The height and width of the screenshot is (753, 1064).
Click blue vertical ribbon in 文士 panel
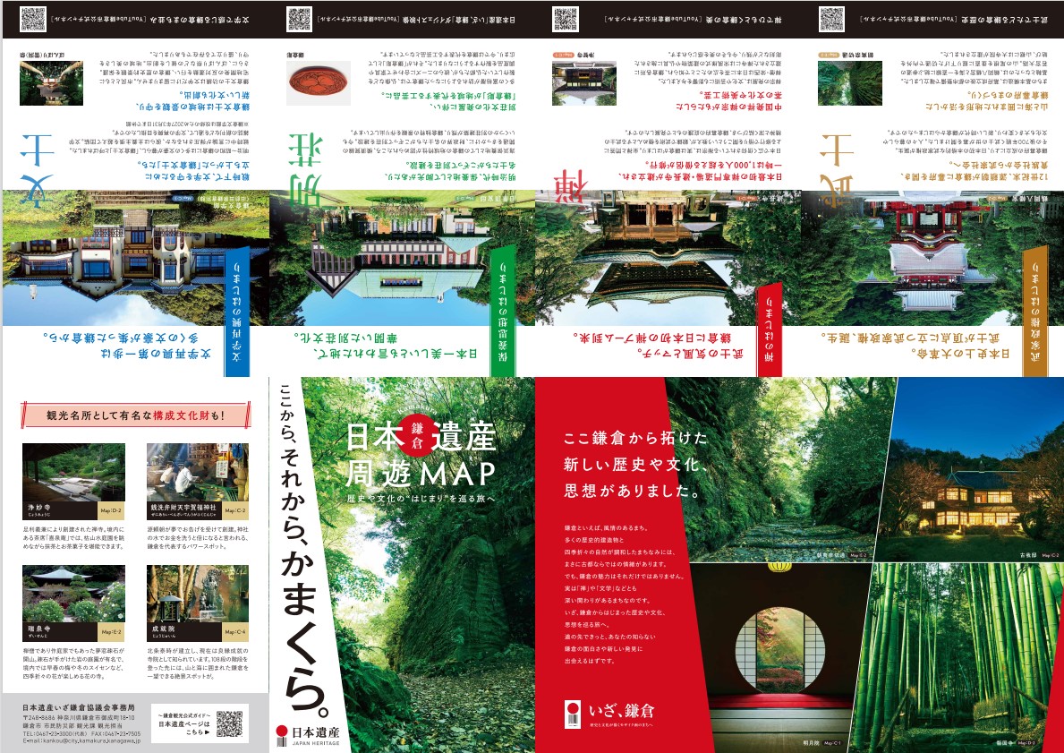click(237, 311)
